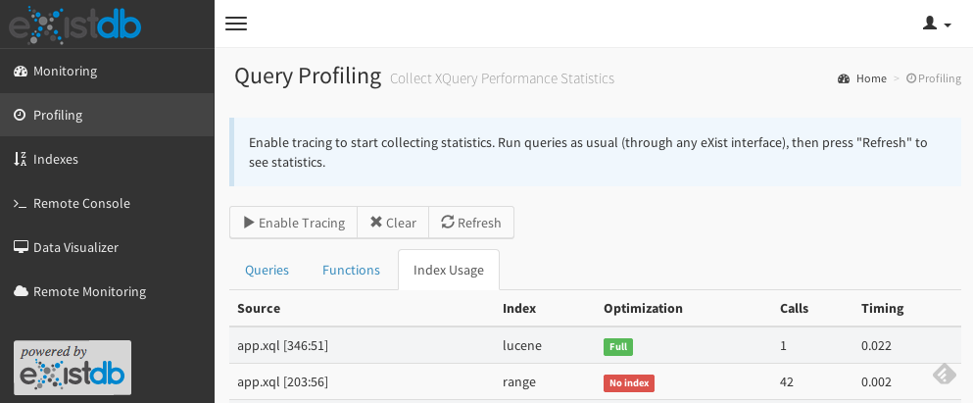Click the green Full optimization badge

[618, 346]
